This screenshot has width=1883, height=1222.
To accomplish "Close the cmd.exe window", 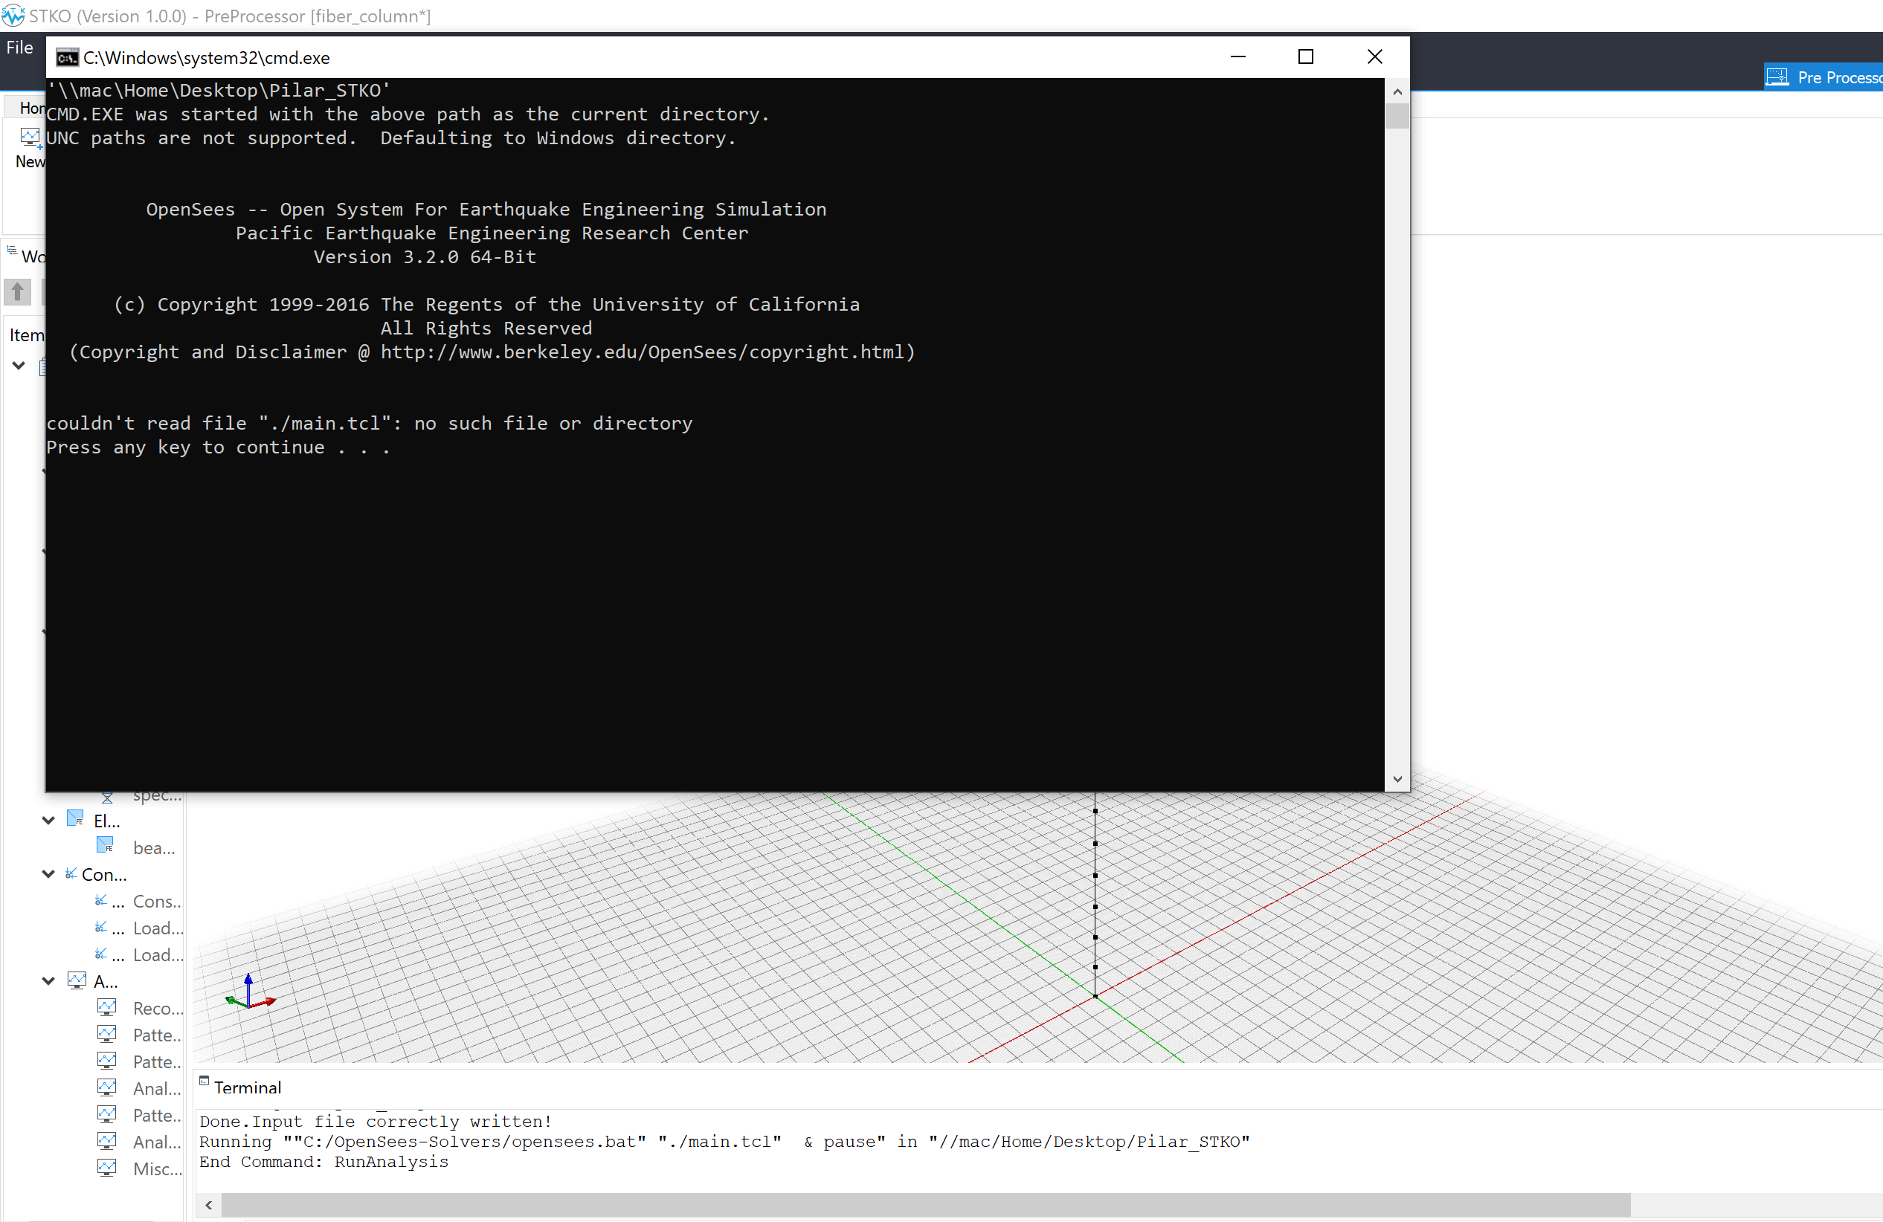I will click(x=1375, y=57).
